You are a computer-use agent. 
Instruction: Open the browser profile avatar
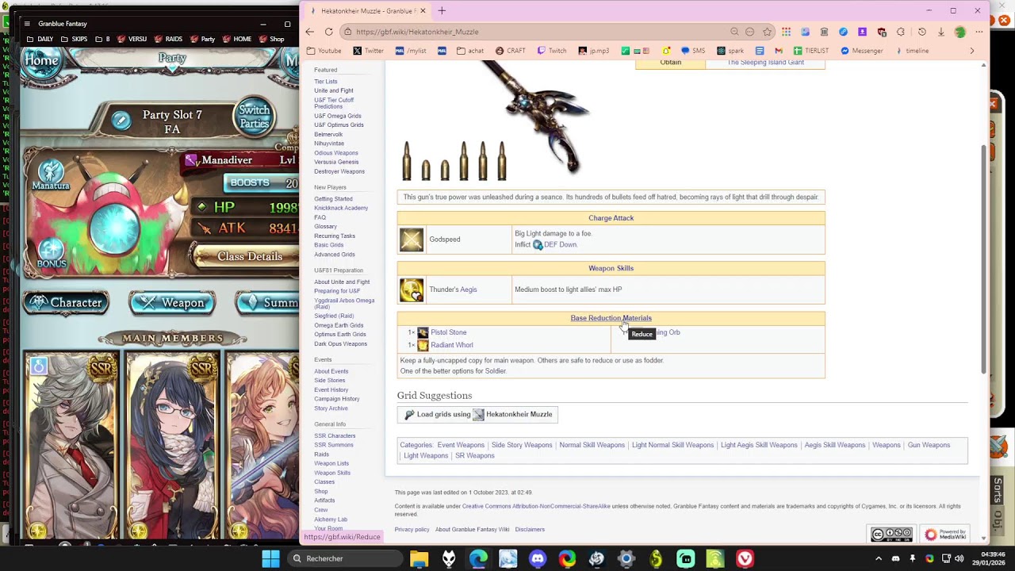tap(960, 32)
